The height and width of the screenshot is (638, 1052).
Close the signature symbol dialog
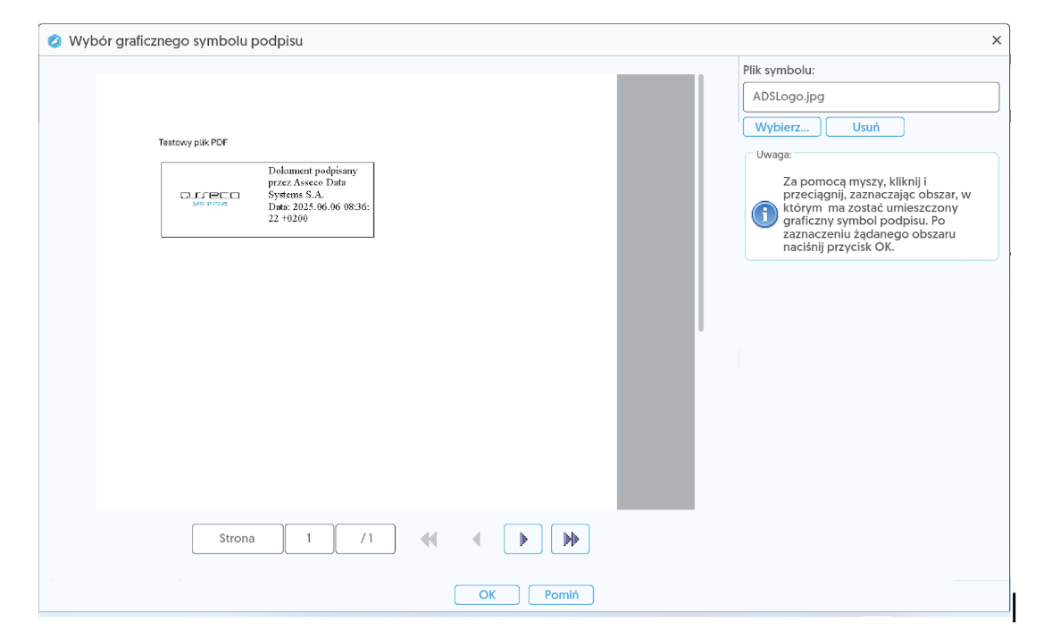point(997,41)
